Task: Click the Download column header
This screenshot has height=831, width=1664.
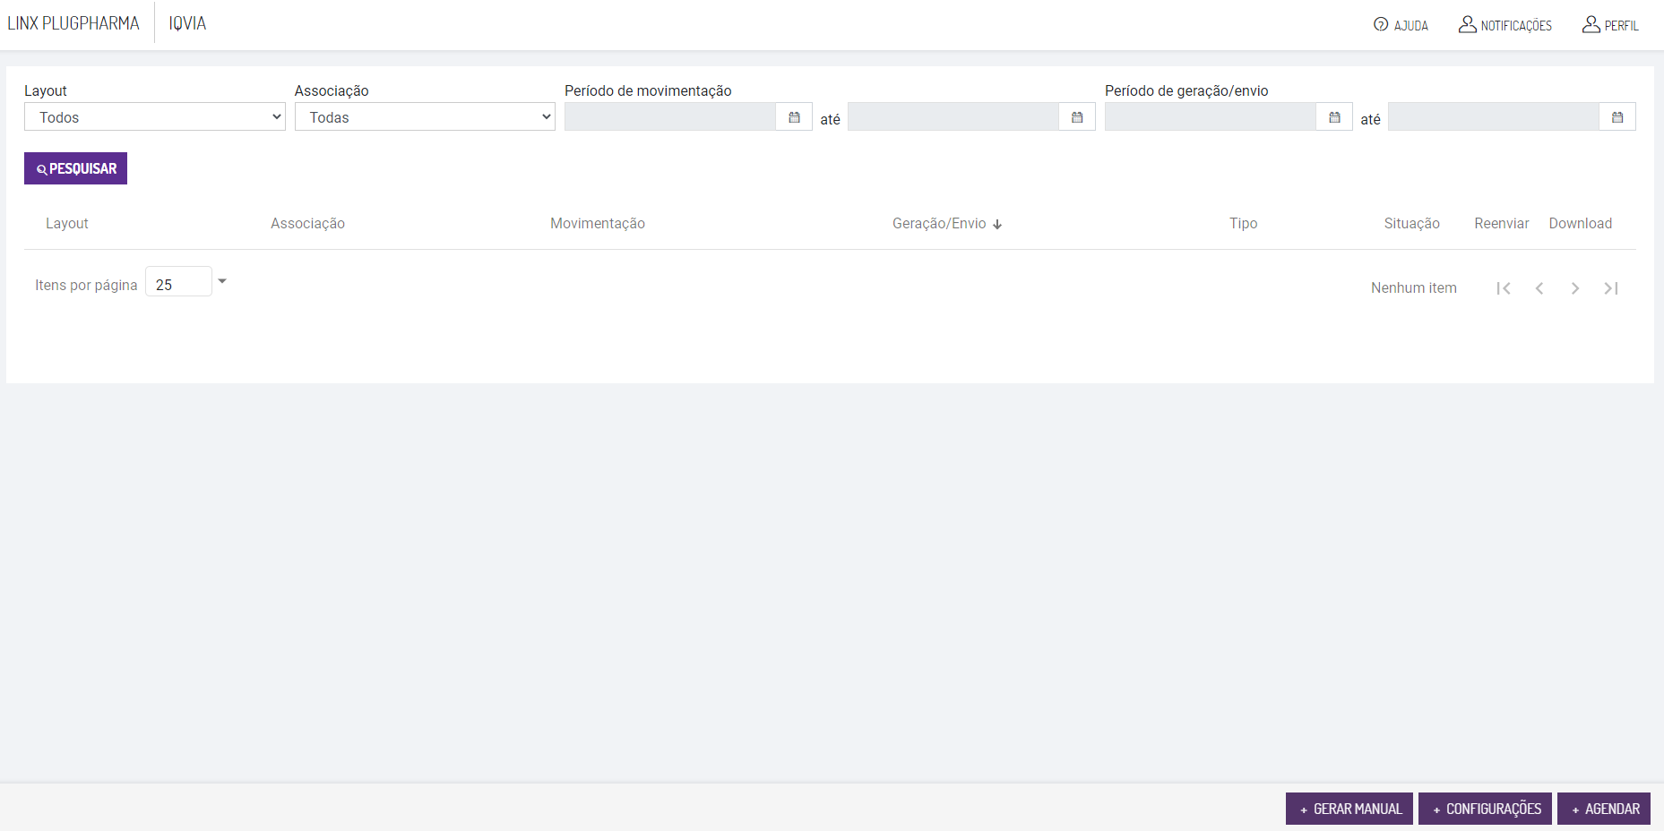Action: point(1581,224)
